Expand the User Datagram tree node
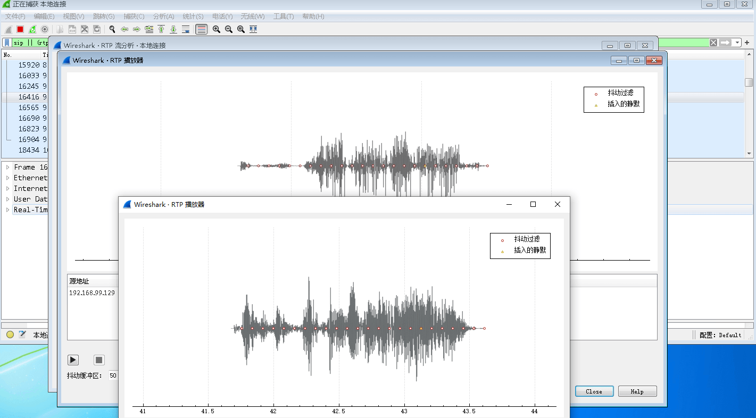The image size is (756, 418). (7, 199)
